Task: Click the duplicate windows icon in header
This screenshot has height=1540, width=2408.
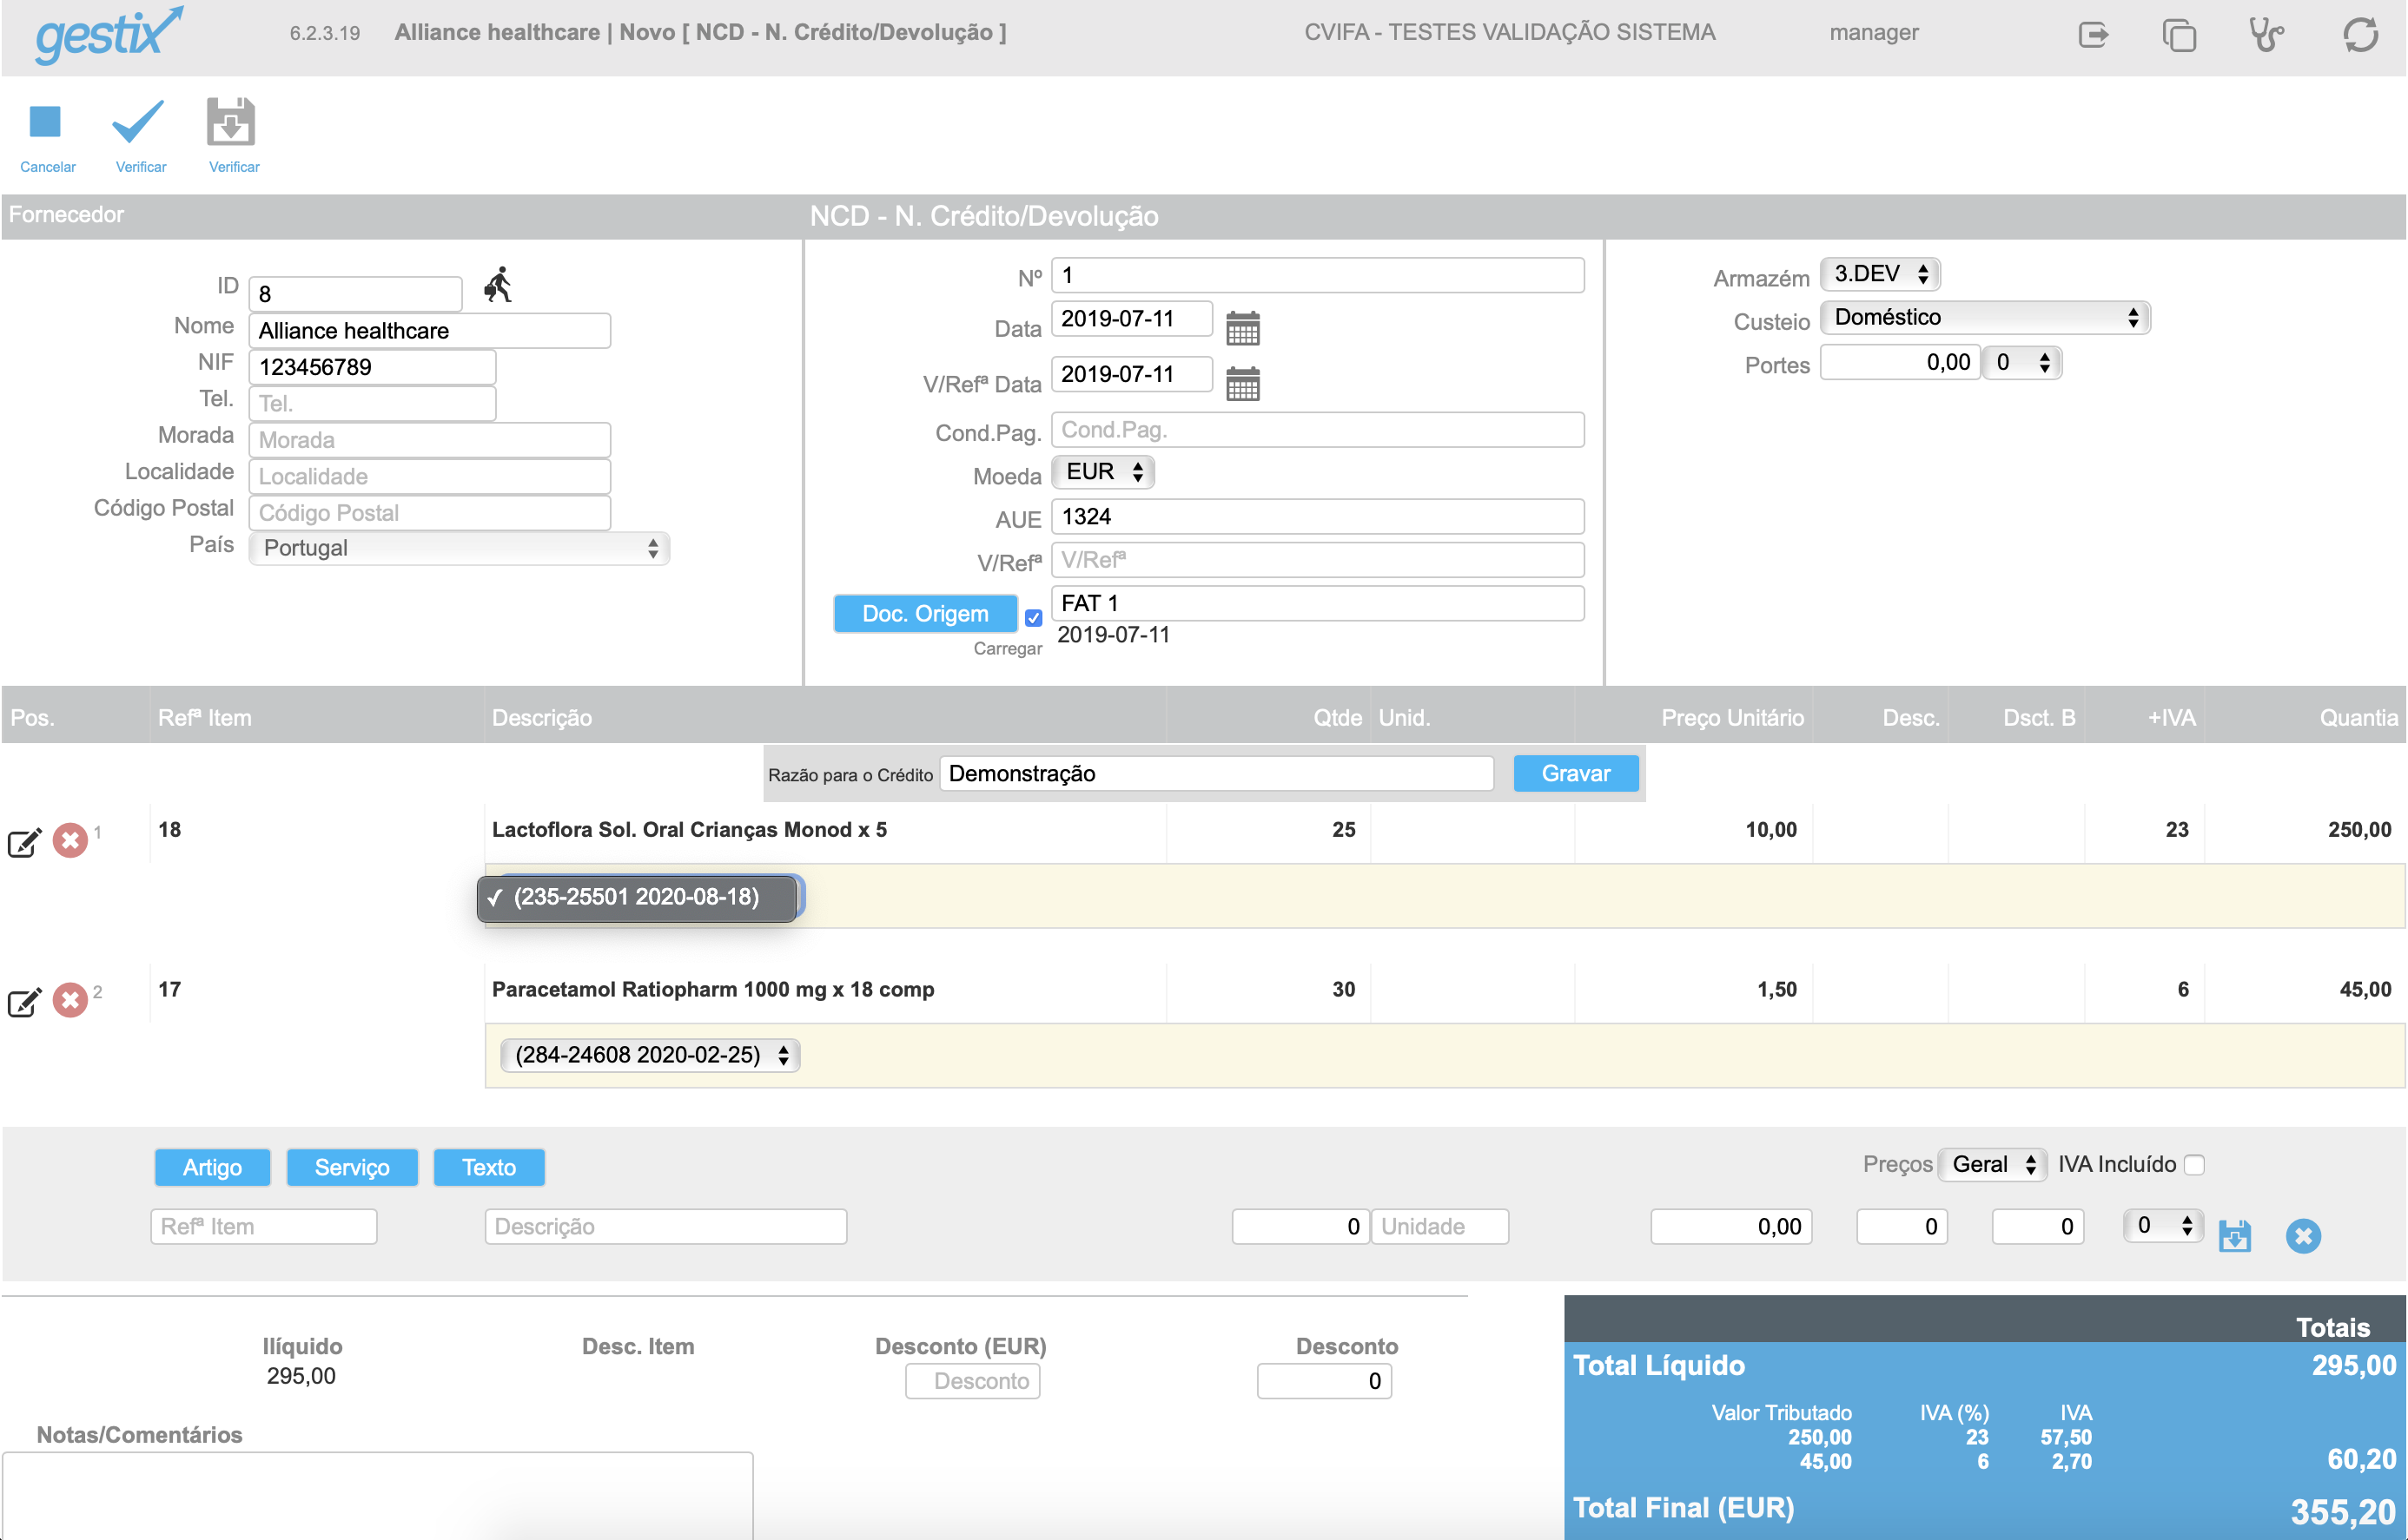Action: tap(2179, 35)
